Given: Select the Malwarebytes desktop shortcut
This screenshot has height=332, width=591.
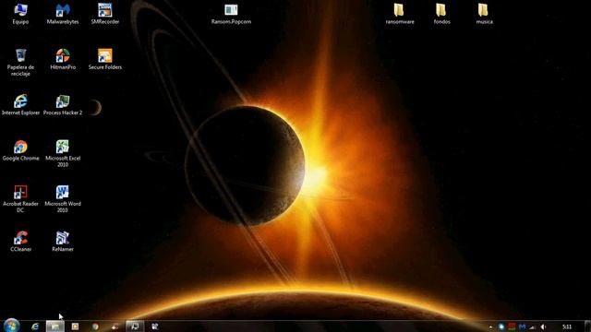Looking at the screenshot, I should [63, 14].
